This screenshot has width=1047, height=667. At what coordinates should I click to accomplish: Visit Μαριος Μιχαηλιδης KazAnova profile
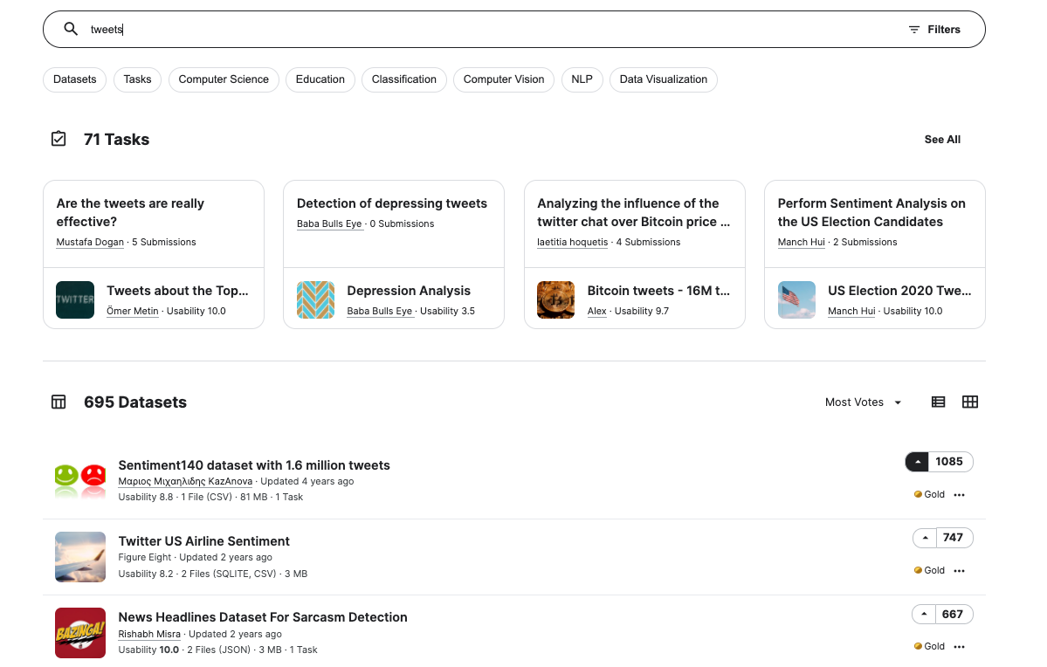[x=185, y=481]
